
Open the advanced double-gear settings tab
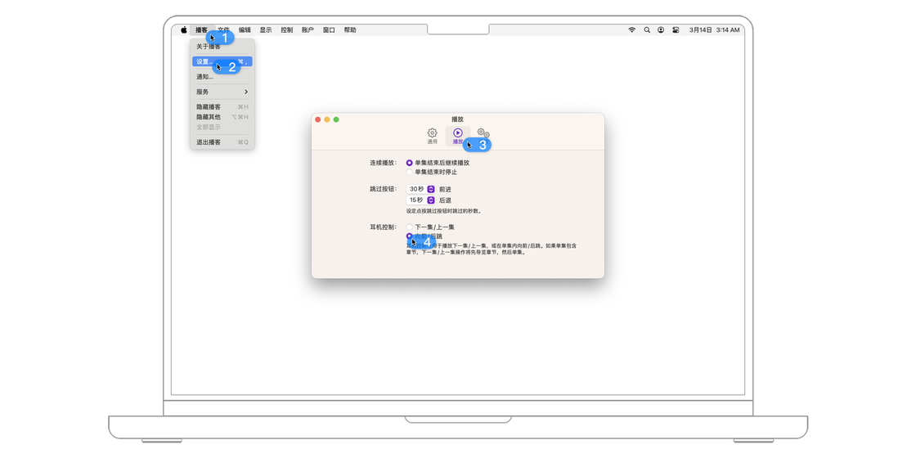(483, 133)
